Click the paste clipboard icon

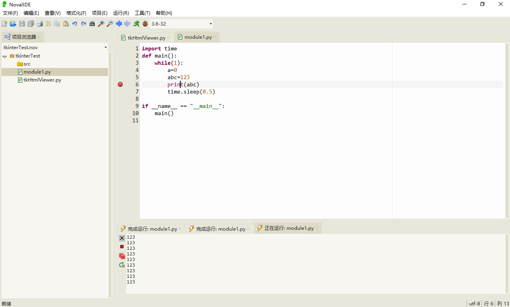(x=66, y=24)
